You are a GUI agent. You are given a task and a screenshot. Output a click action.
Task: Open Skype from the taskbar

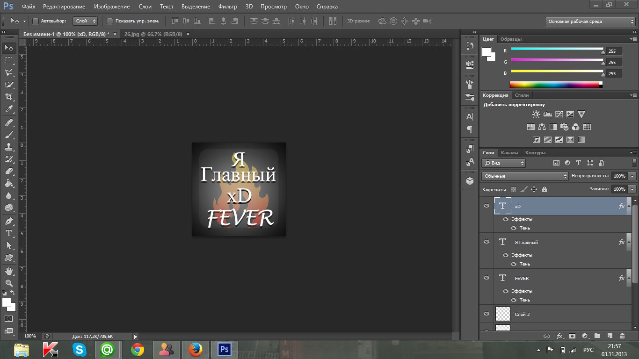click(x=80, y=349)
